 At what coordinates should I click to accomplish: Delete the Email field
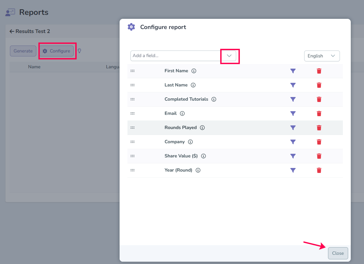(319, 114)
